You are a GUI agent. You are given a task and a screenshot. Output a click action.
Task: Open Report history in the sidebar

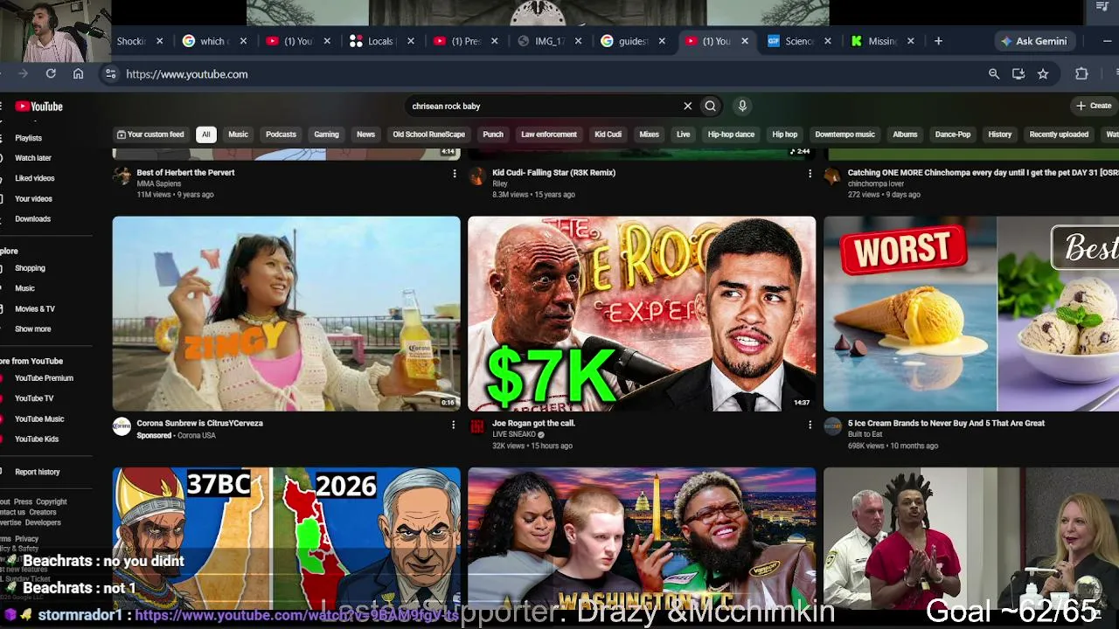point(37,472)
